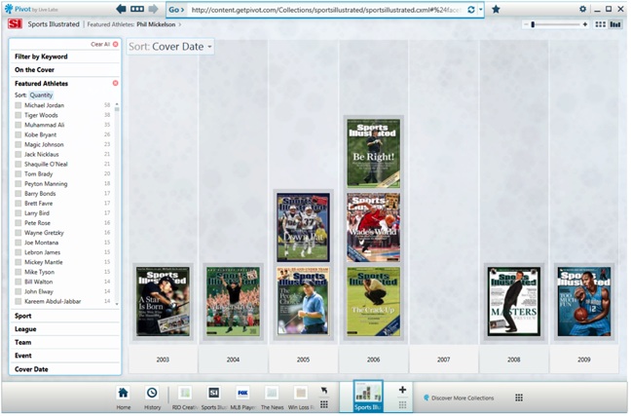Check the Tom Brady checkbox
This screenshot has height=416, width=631.
19,174
